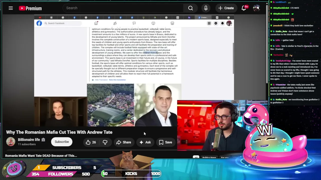This screenshot has width=321, height=180.
Task: Click Facebook Watch video icon in video
Action: click(x=153, y=23)
